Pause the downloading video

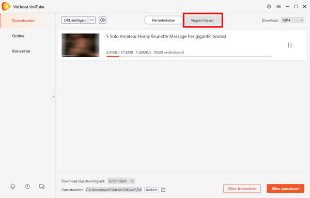pyautogui.click(x=290, y=45)
